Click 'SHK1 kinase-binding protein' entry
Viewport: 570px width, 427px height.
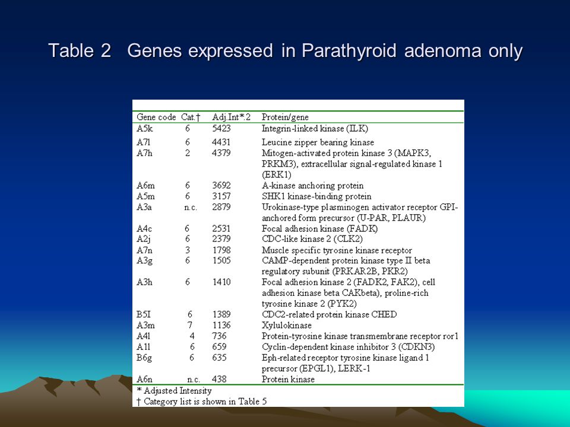[x=316, y=196]
